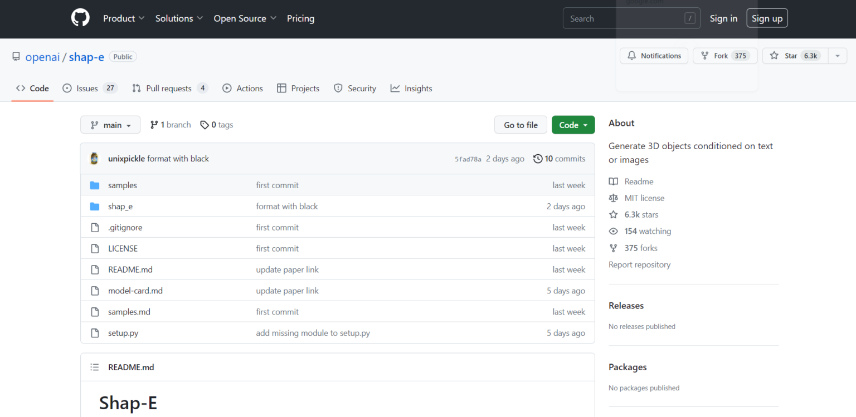Click the tags icon link
The height and width of the screenshot is (417, 856).
point(205,125)
